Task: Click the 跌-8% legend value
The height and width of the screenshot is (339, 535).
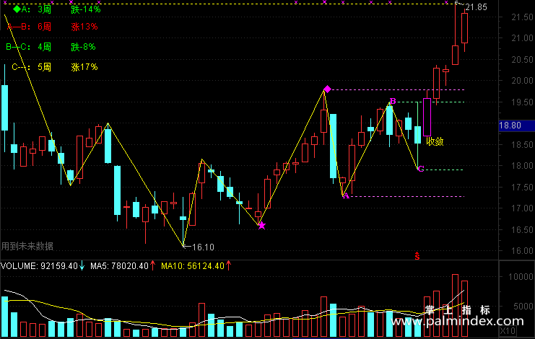Action: coord(83,47)
